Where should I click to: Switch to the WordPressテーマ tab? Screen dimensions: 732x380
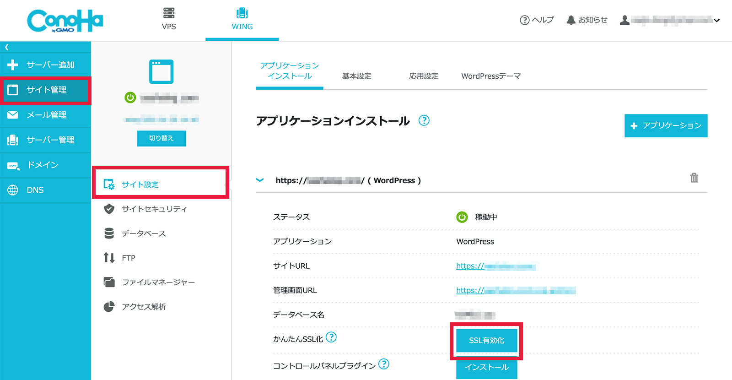coord(491,76)
